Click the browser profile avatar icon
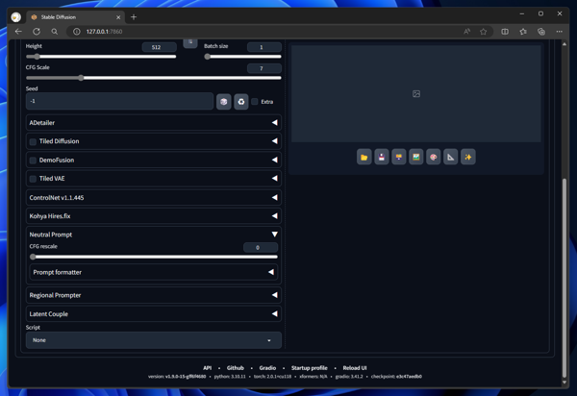Image resolution: width=577 pixels, height=396 pixels. coord(15,17)
